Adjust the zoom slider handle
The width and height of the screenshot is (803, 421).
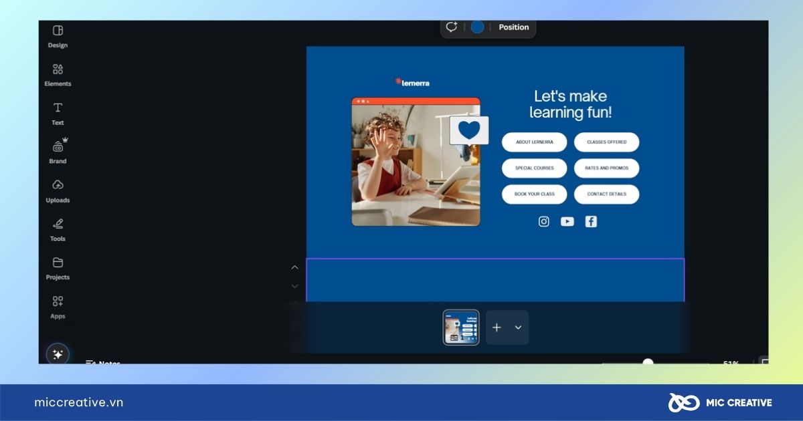pos(648,362)
